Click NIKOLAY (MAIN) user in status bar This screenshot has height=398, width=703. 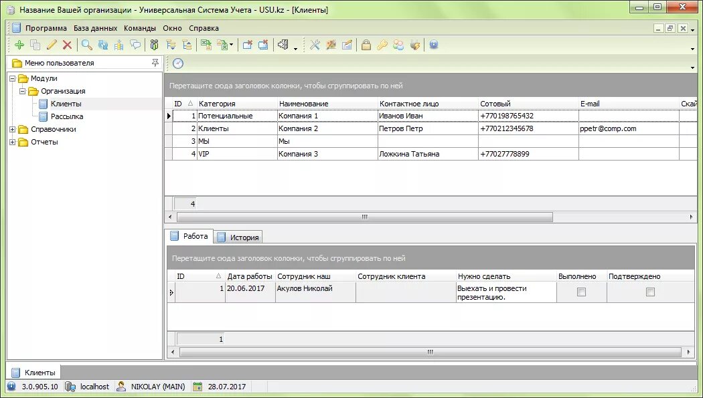pos(158,387)
